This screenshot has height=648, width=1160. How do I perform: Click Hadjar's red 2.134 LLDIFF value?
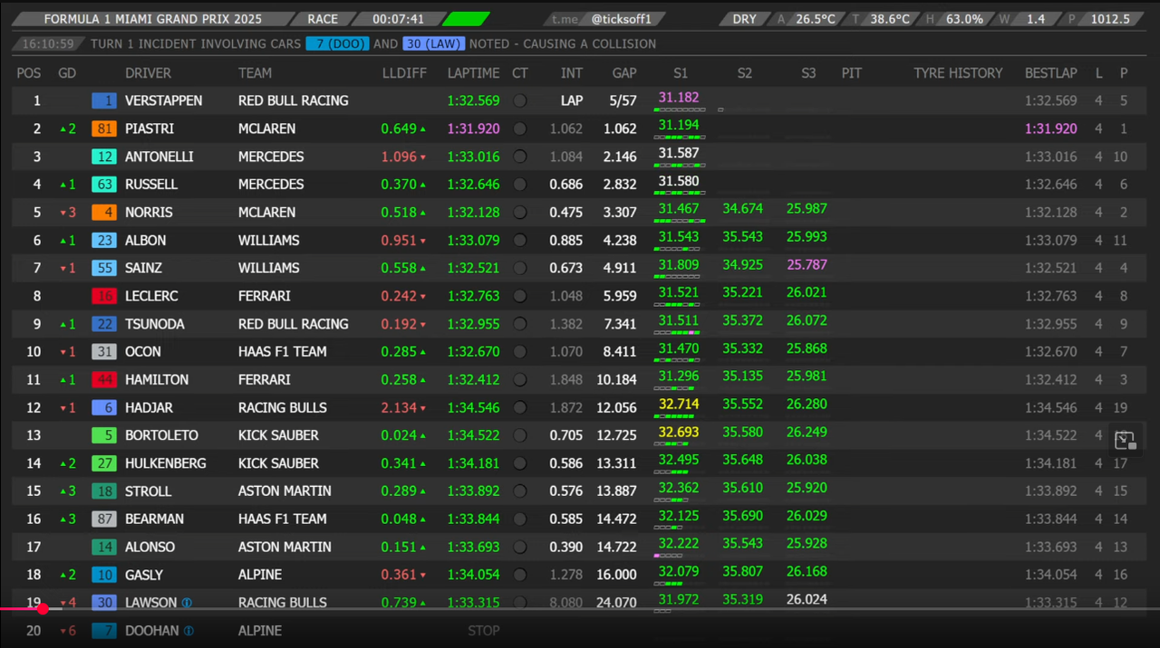coord(399,408)
